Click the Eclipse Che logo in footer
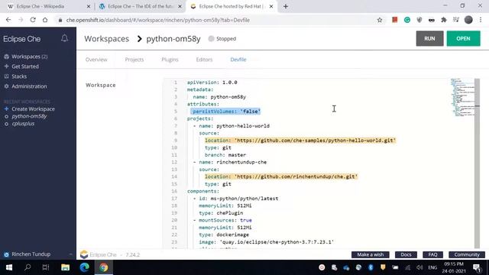 [84, 254]
